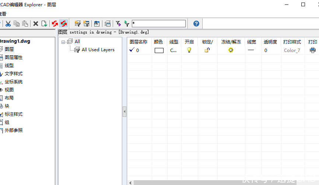Screen dimensions: 319x185
Task: Toggle the printer plot icon for layer 0
Action: coord(312,50)
